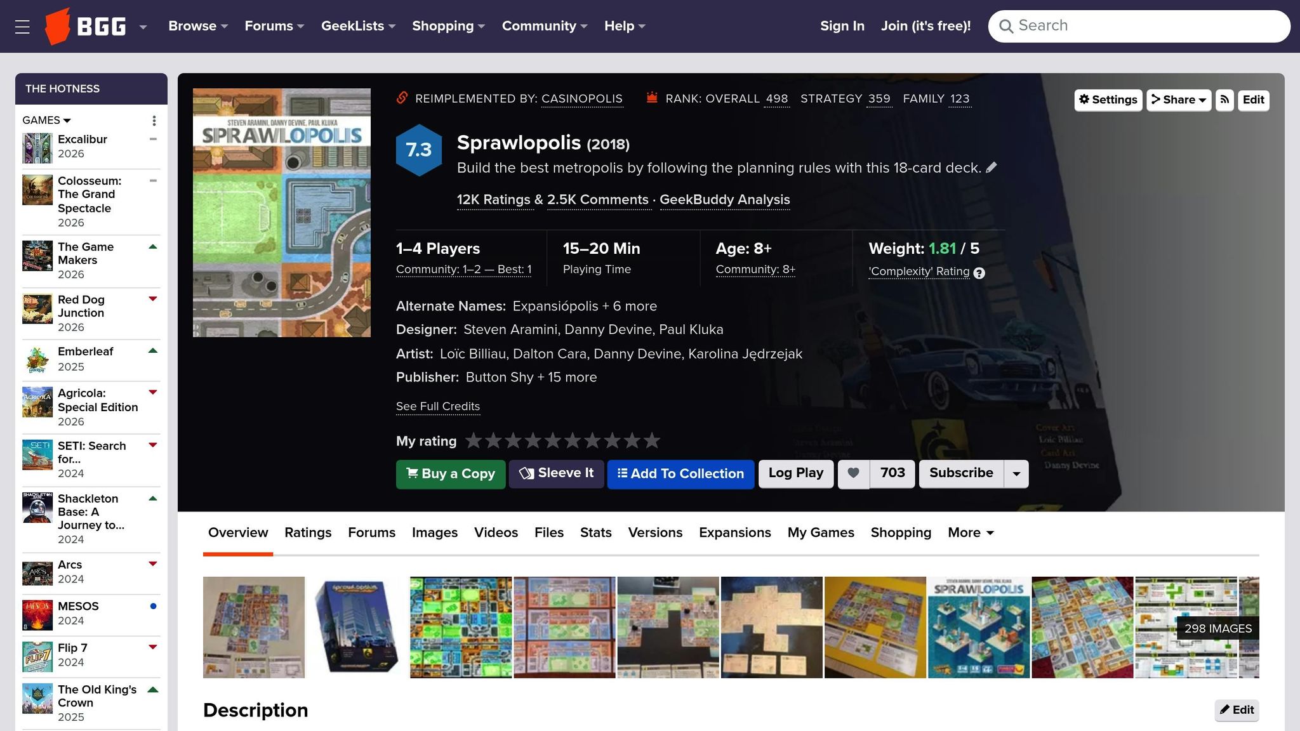Click the Flip 7 thumbnail icon
1300x731 pixels.
pos(37,657)
